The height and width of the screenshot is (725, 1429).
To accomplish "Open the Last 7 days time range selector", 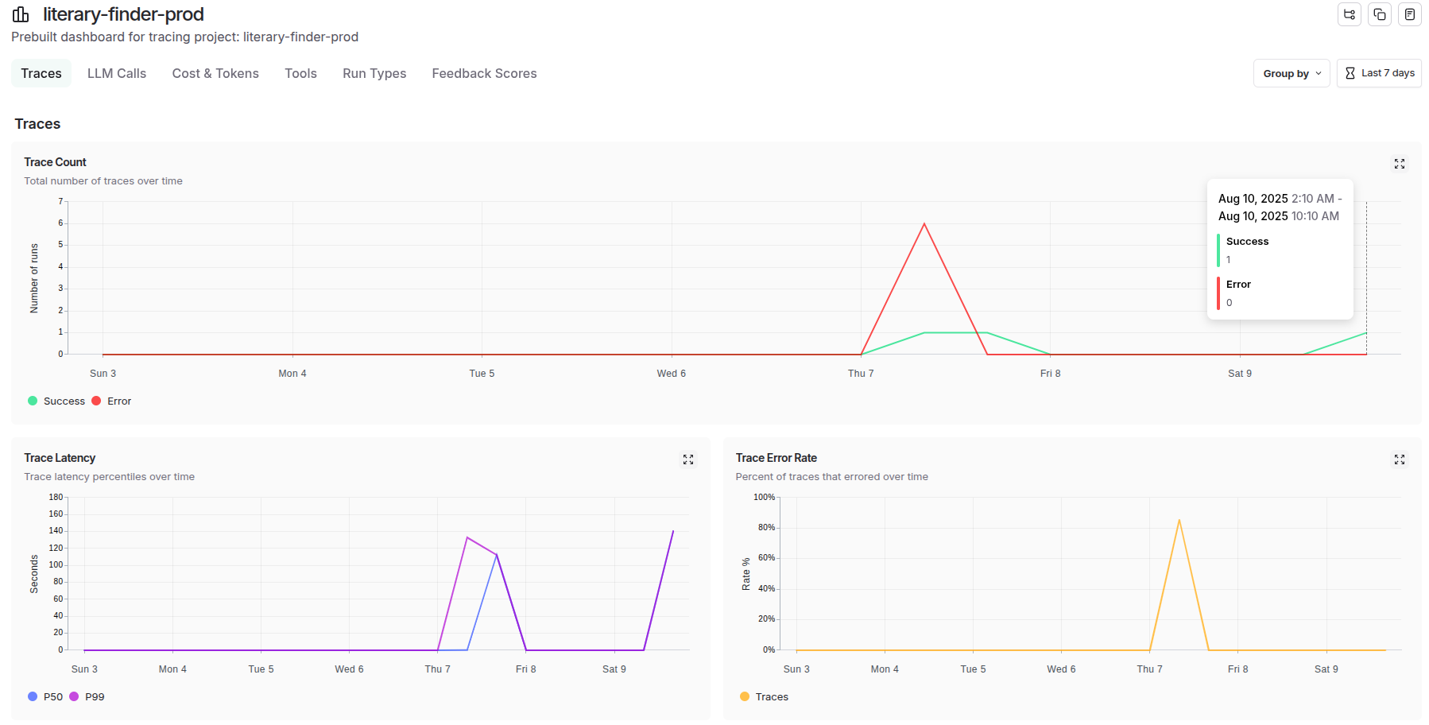I will click(1379, 73).
